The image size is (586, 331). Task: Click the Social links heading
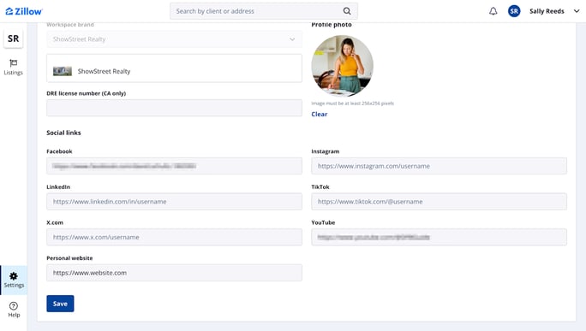tap(63, 133)
